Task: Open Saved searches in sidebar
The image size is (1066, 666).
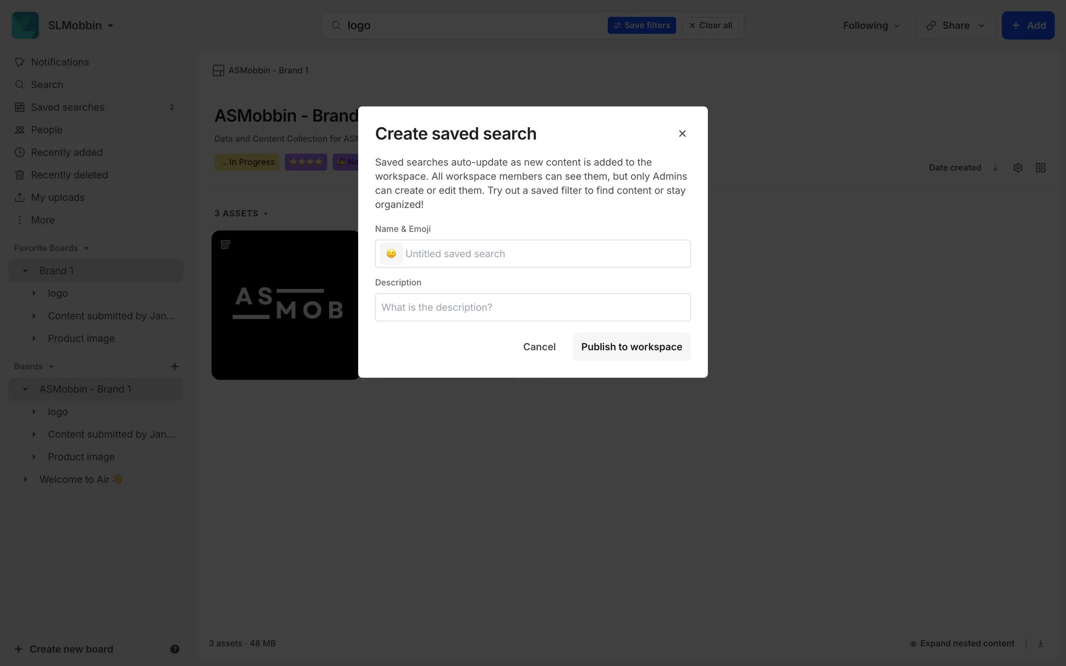Action: click(x=68, y=107)
